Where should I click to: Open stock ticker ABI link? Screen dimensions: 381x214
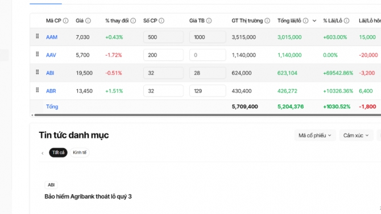[50, 73]
